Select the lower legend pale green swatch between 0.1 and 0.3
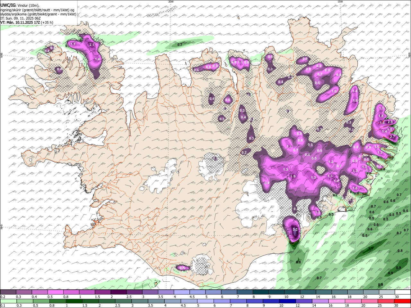This screenshot has width=411, height=308. pyautogui.click(x=8, y=301)
